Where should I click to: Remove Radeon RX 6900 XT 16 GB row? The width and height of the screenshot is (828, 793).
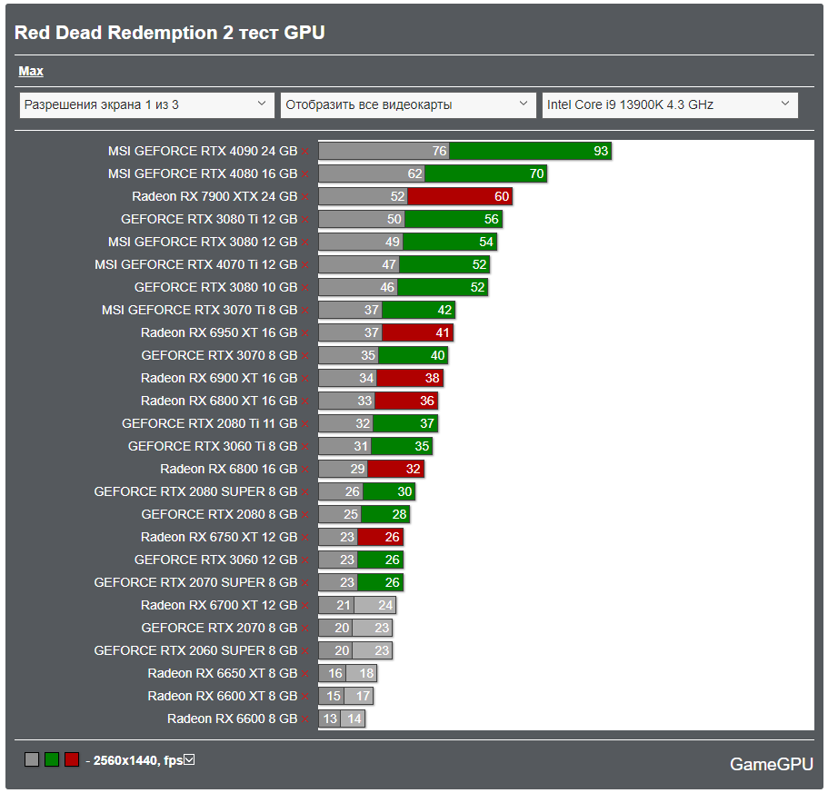coord(305,378)
